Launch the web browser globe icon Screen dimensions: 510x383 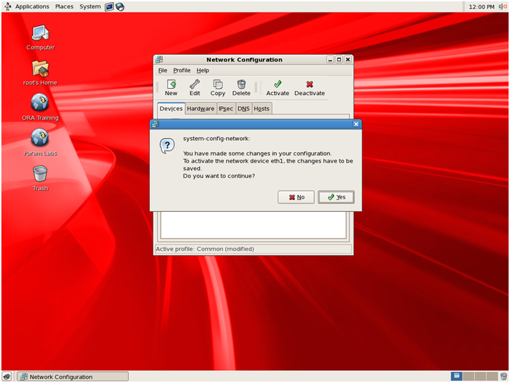pos(120,6)
